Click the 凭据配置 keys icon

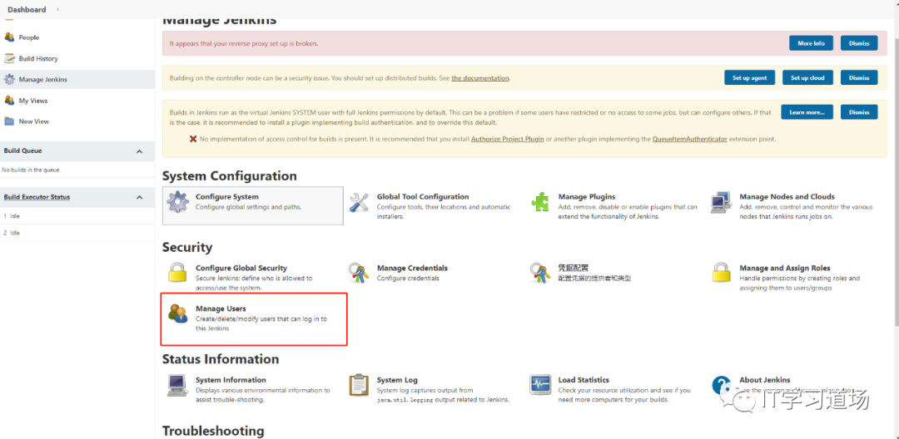(x=540, y=273)
